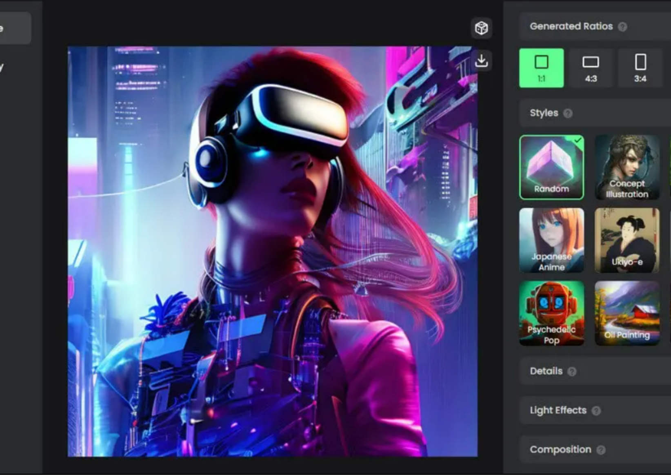Choose the 4:3 landscape ratio
This screenshot has width=671, height=475.
591,68
